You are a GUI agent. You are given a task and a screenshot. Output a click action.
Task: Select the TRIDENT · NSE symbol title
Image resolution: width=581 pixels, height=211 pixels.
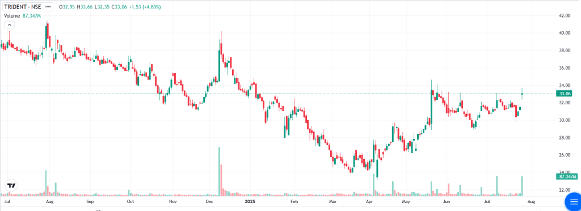(22, 7)
